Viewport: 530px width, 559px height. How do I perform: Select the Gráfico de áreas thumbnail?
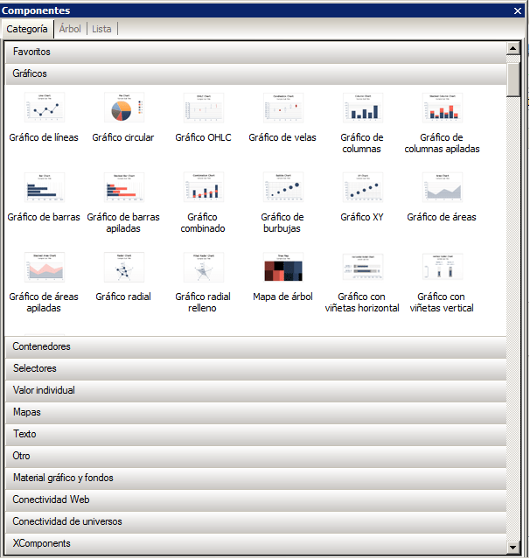click(x=442, y=188)
